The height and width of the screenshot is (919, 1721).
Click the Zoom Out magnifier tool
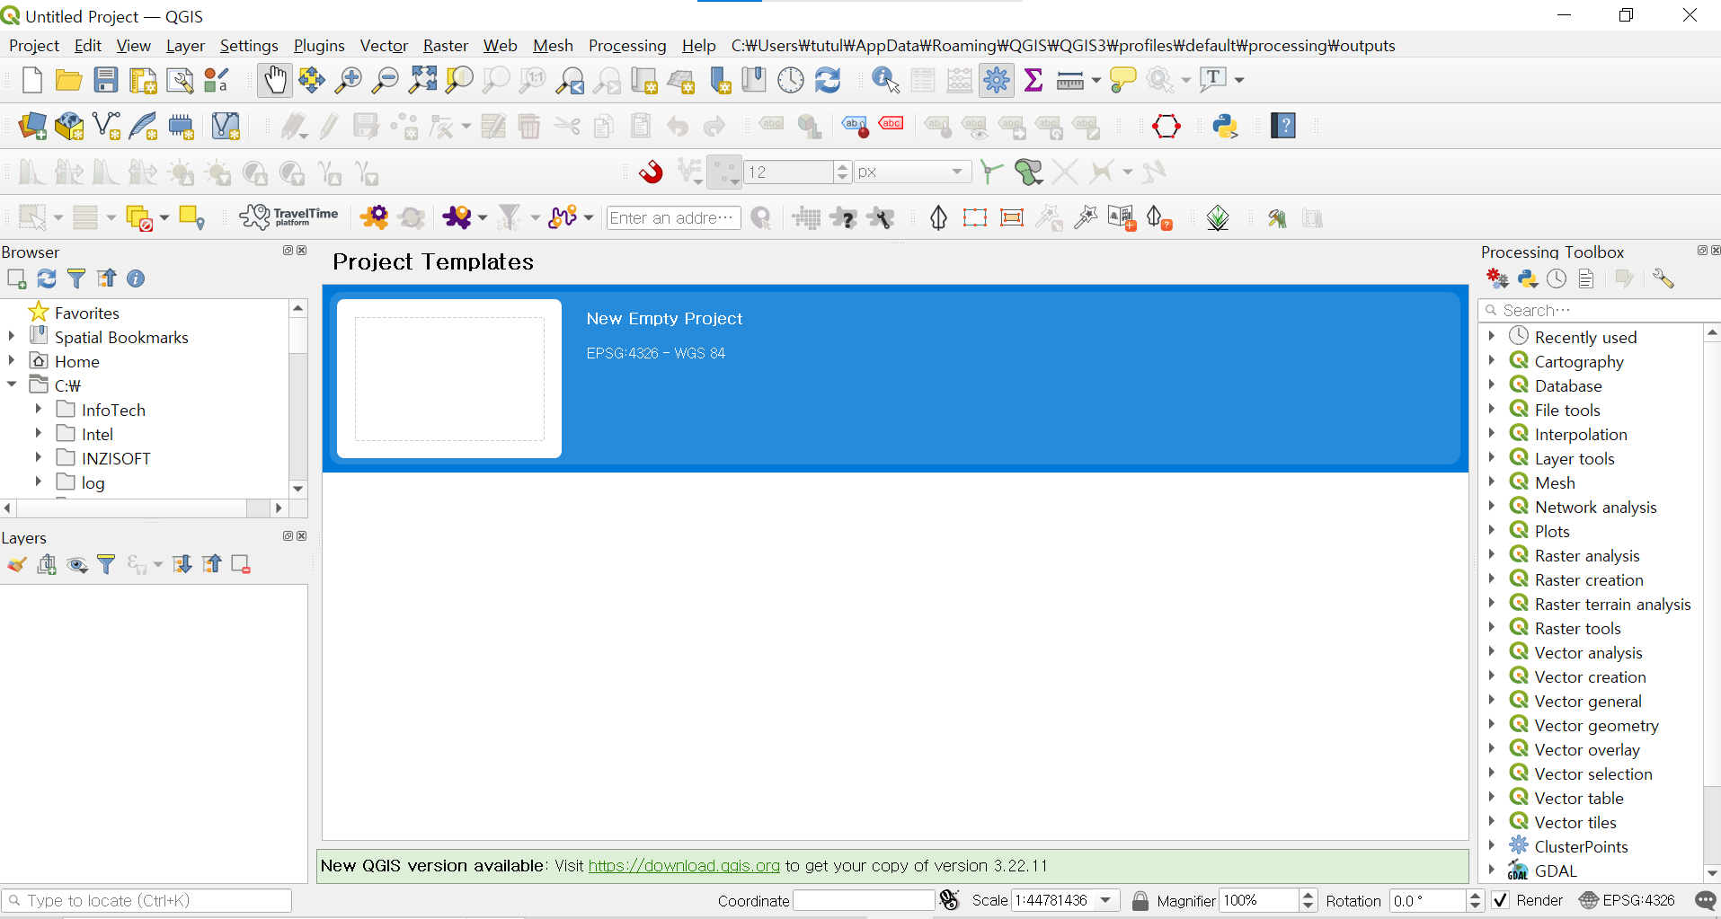[x=385, y=80]
